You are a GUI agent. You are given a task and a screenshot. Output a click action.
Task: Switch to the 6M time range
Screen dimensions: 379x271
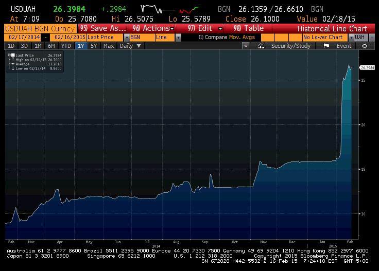[x=51, y=46]
